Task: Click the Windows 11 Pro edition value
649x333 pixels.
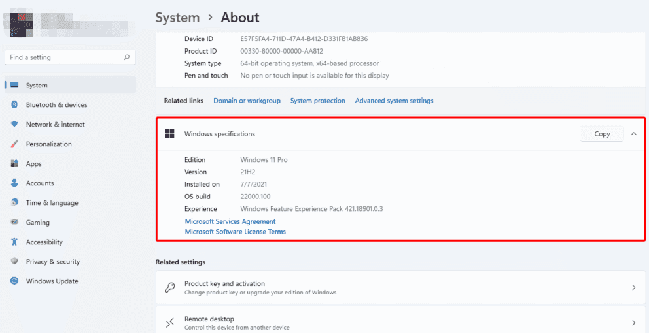Action: coord(264,159)
